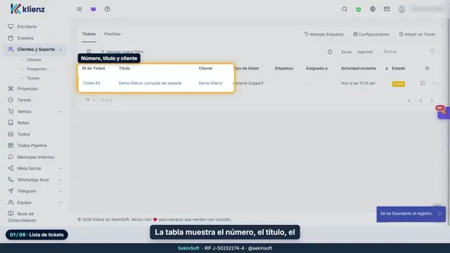This screenshot has width=450, height=253.
Task: Expand the Ventas menu chevron
Action: coord(60,112)
